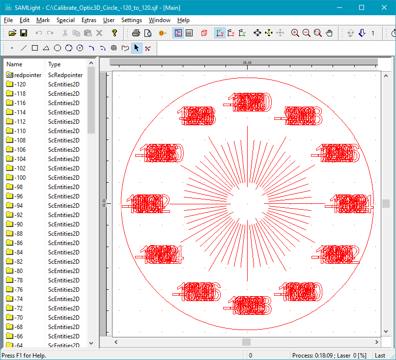396x360 pixels.
Task: Click the entity list scroll down arrow
Action: tap(91, 343)
